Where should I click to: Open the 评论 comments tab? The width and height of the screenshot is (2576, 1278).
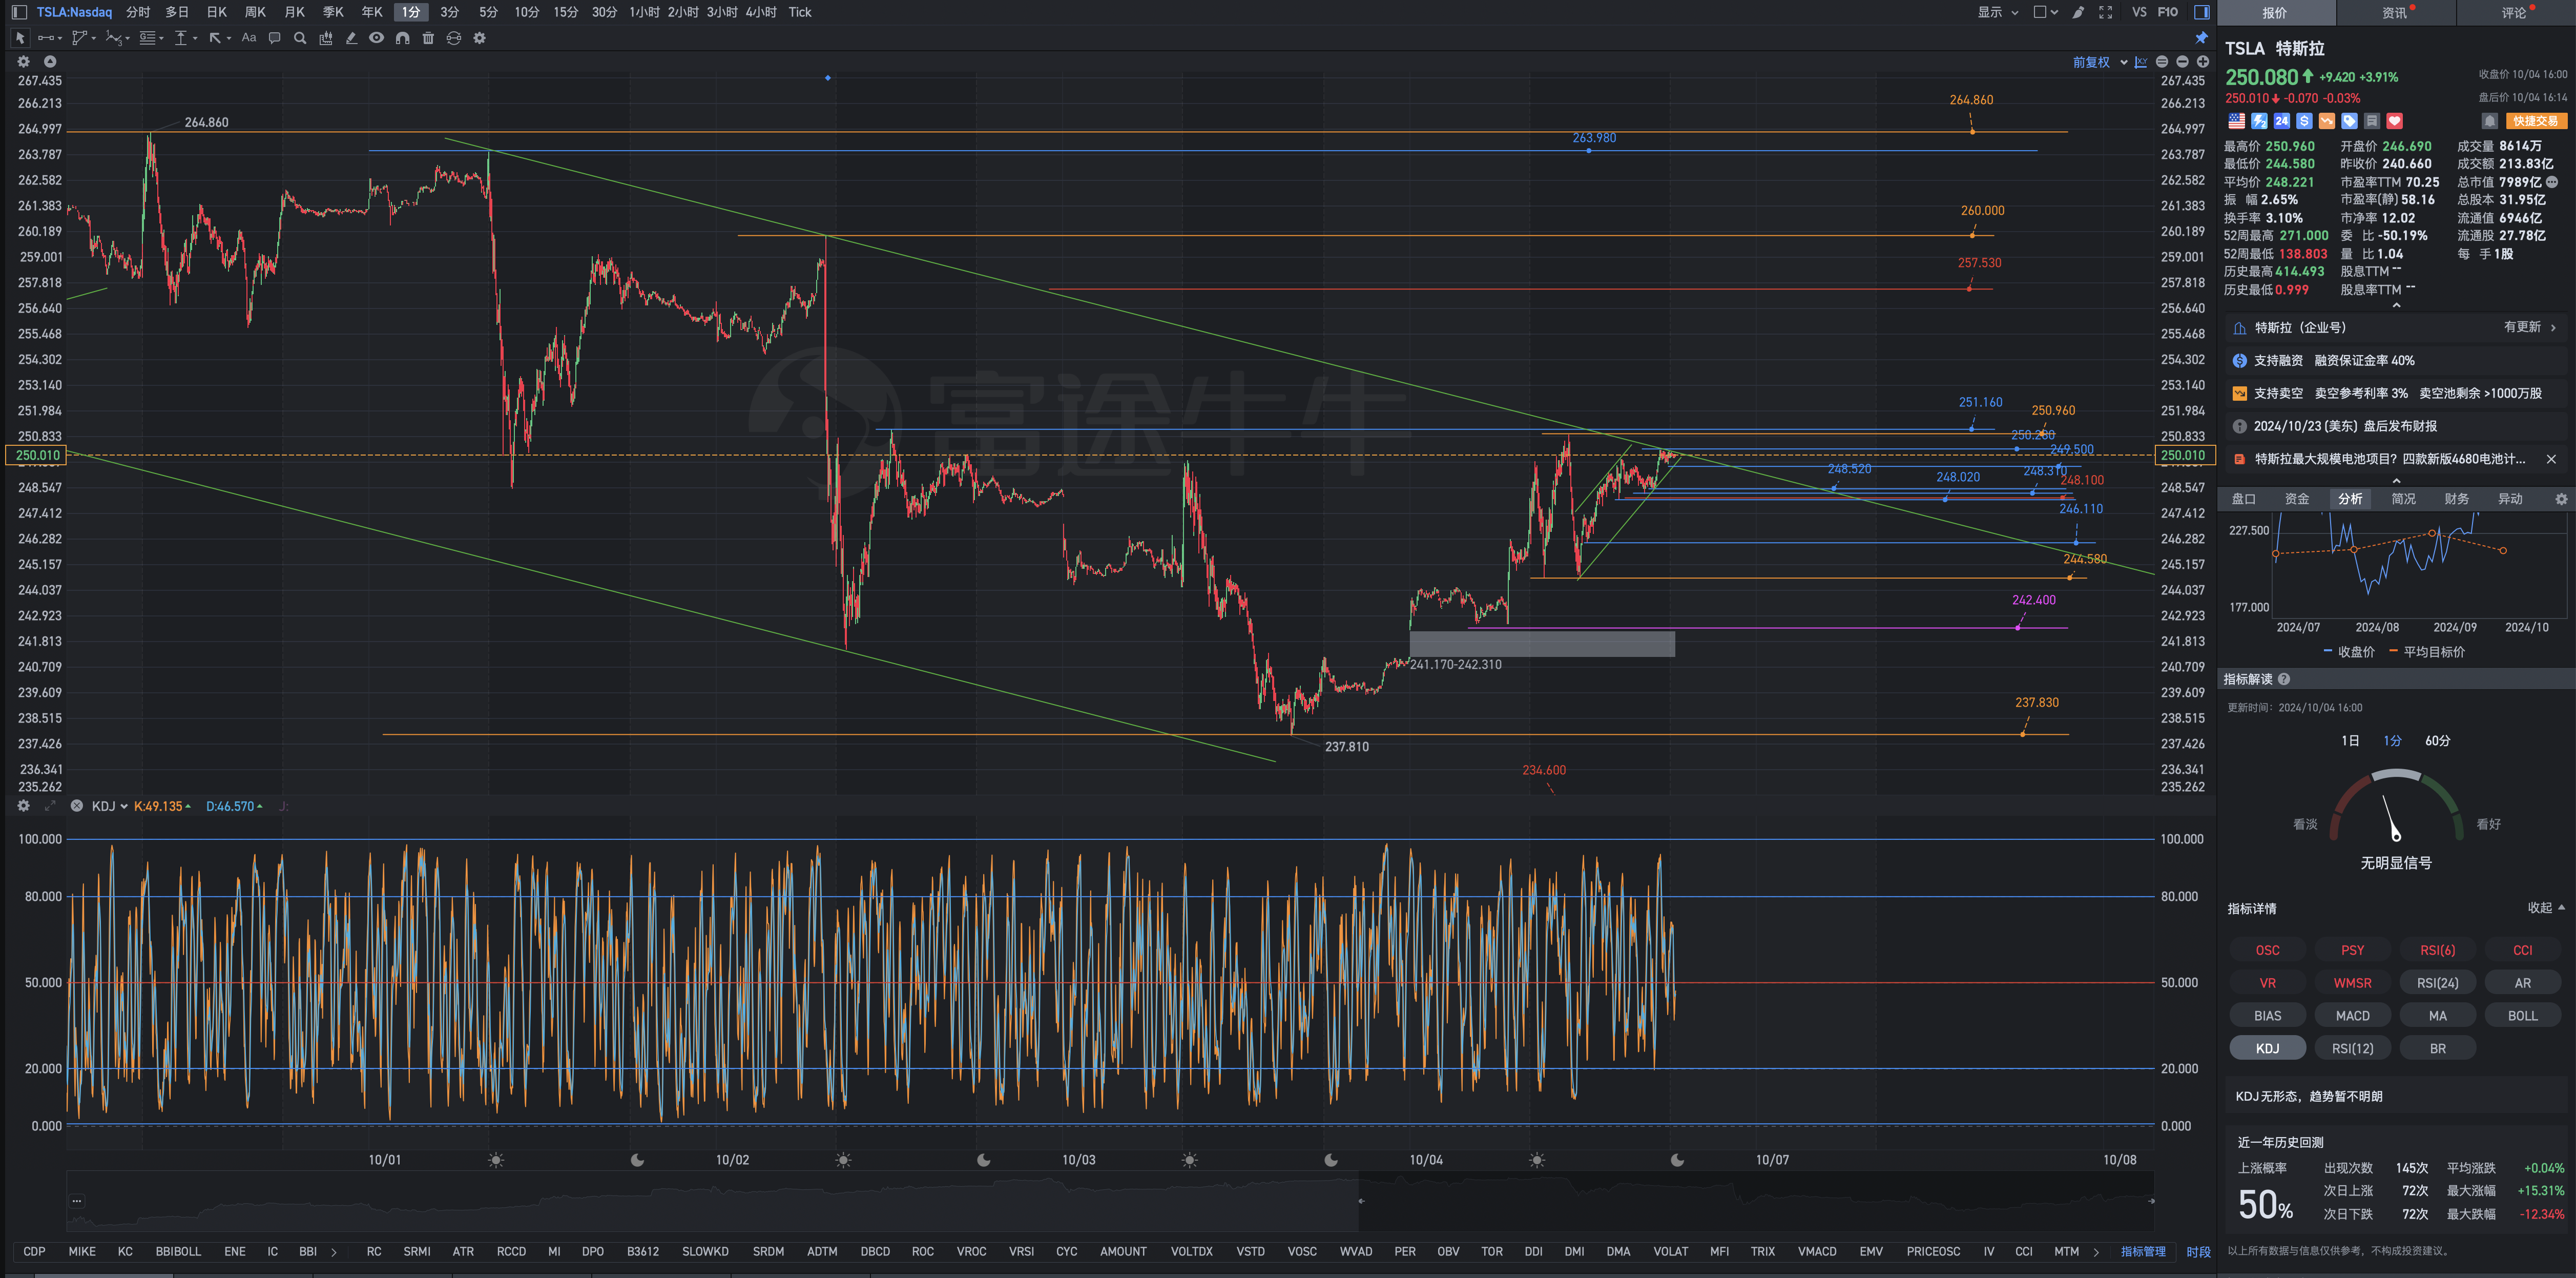[2515, 13]
